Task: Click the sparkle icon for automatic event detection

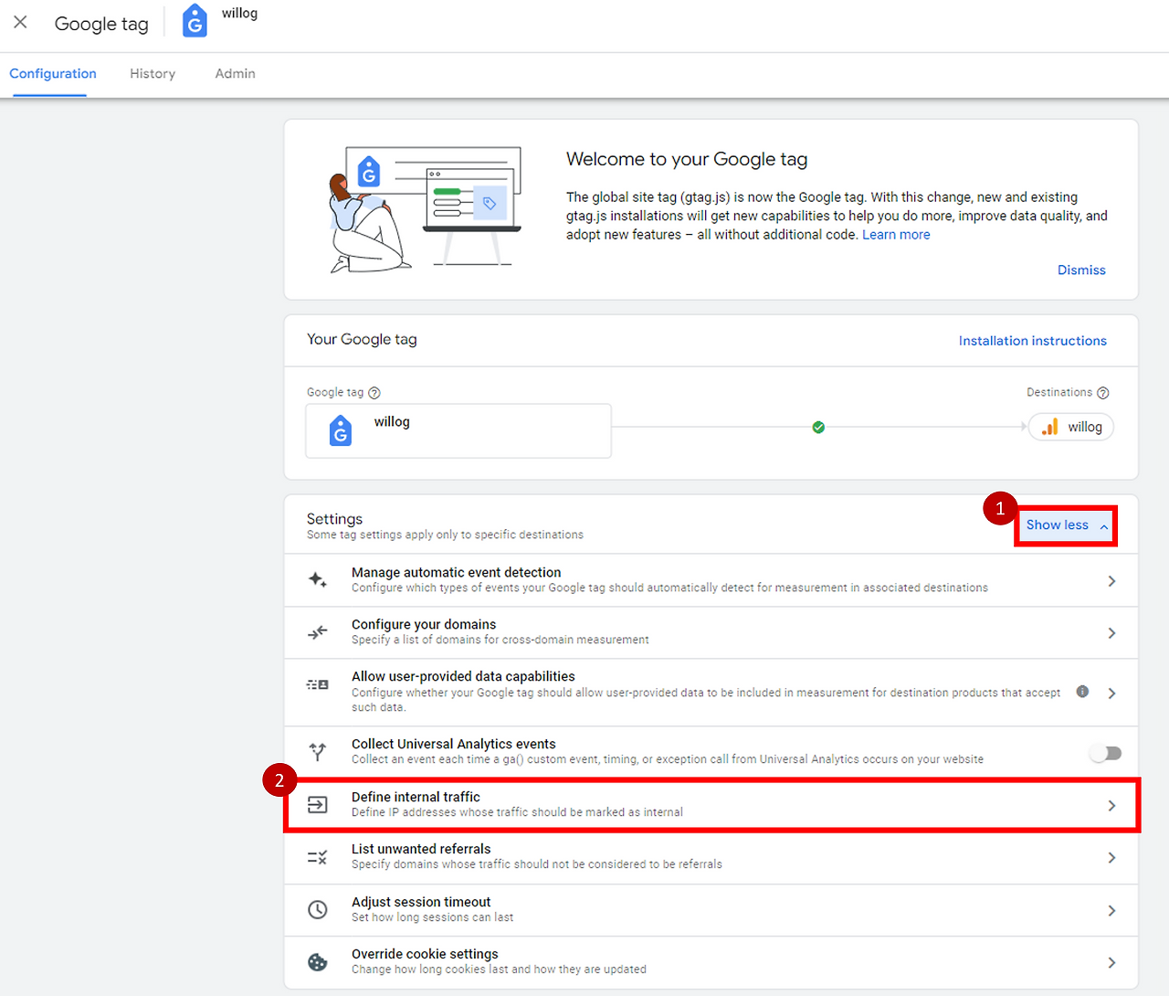Action: click(x=317, y=579)
